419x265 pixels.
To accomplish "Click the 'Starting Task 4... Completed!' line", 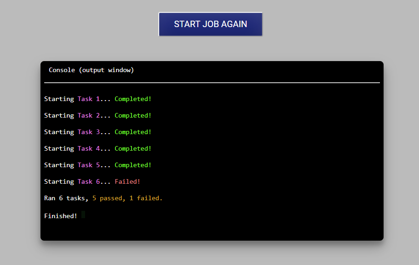I will tap(98, 149).
